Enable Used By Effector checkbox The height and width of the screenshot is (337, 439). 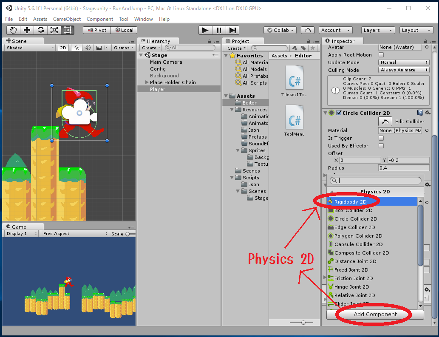point(381,145)
